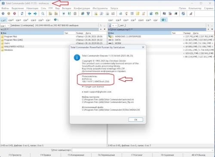
Task: Go to root with left panel backslash button
Action: 101,25
